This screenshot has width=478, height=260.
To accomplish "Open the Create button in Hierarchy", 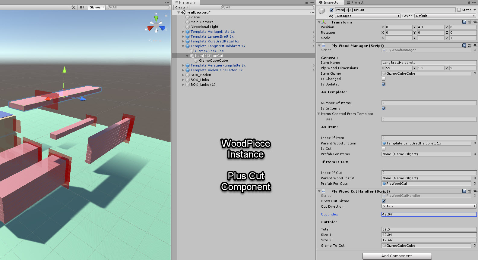I will (182, 7).
